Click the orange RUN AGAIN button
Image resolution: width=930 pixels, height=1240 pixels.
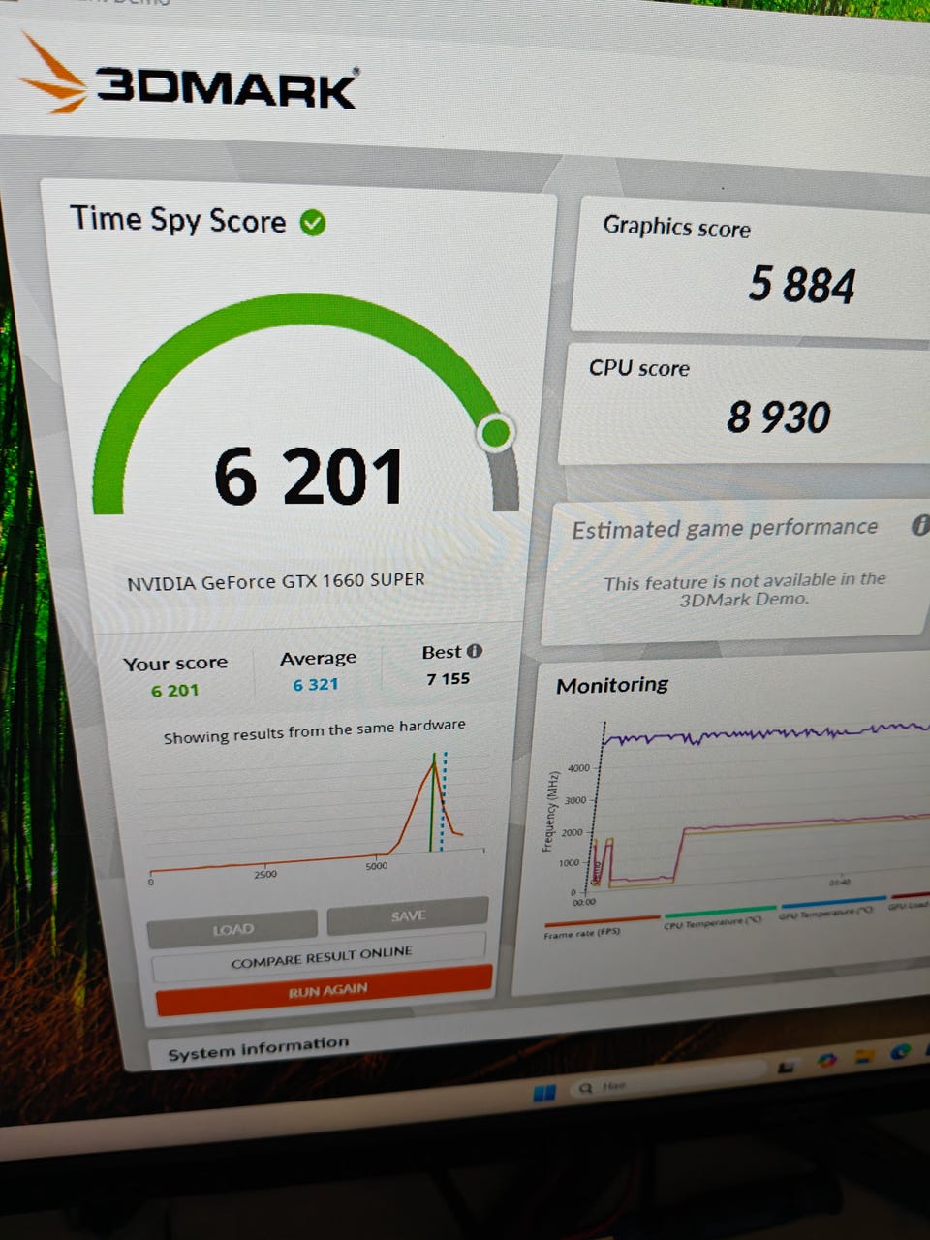(x=325, y=990)
